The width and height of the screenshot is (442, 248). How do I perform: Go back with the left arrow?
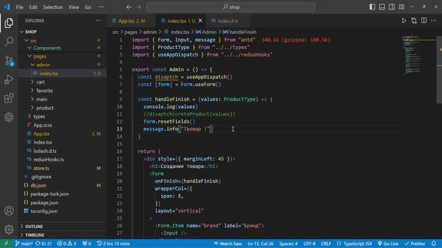[128, 7]
